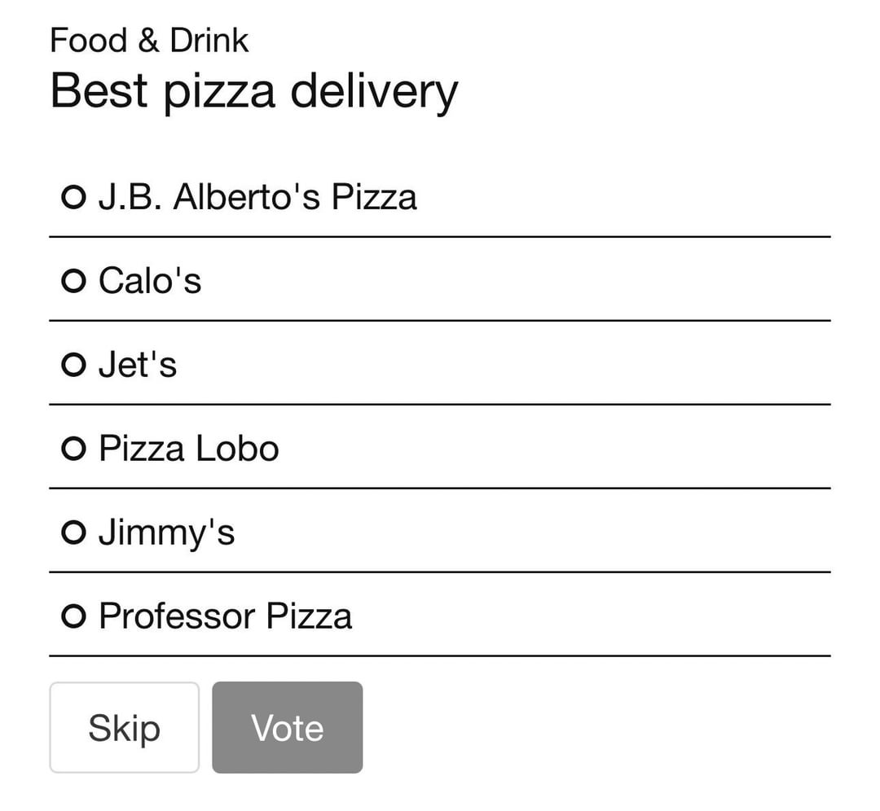The image size is (880, 811).
Task: Click blank space right of Jet's option
Action: tap(521, 365)
